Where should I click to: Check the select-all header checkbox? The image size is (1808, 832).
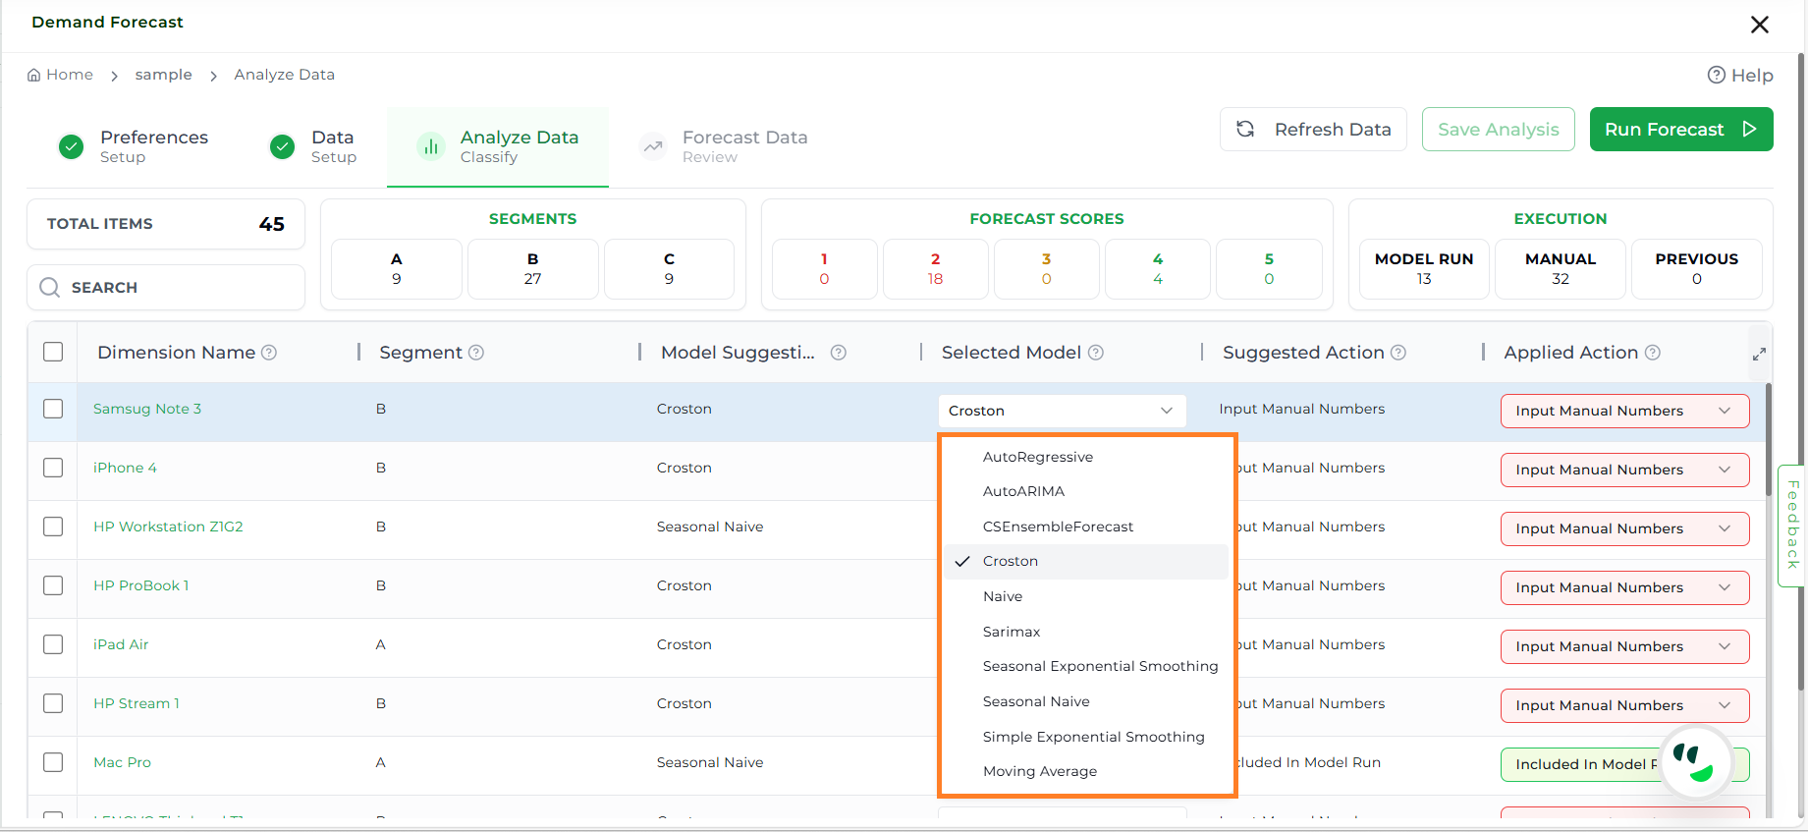[x=53, y=352]
